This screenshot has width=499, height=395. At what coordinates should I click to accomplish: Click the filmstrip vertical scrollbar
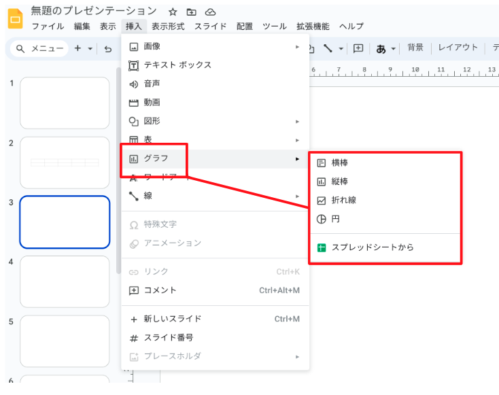[x=118, y=170]
